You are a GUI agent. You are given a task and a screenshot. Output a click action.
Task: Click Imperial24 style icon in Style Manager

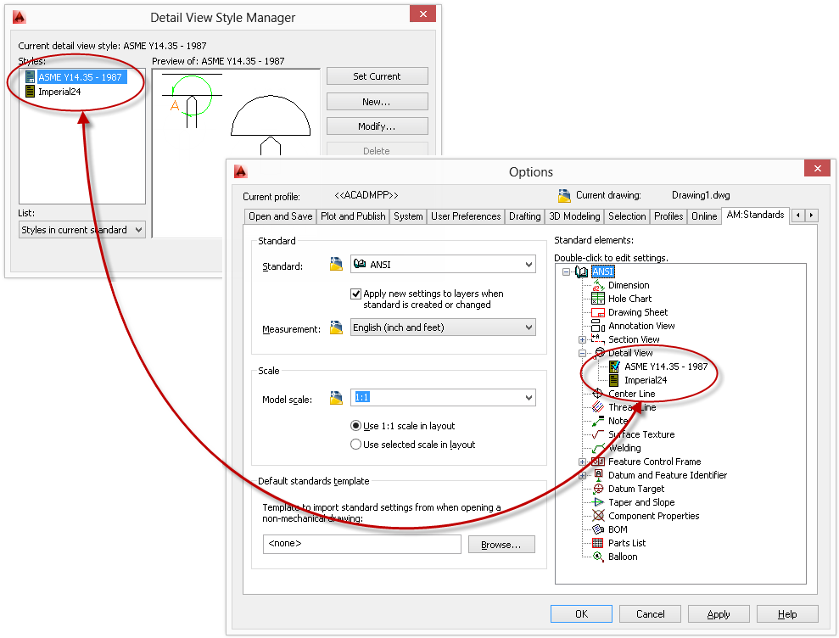(31, 92)
